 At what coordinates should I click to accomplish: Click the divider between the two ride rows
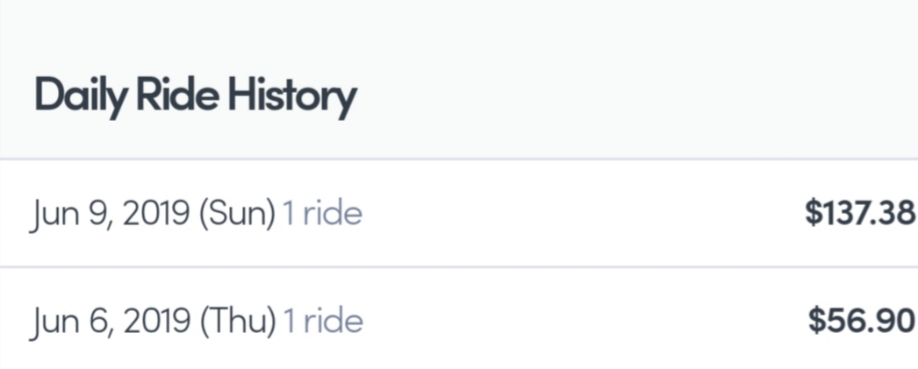[456, 266]
